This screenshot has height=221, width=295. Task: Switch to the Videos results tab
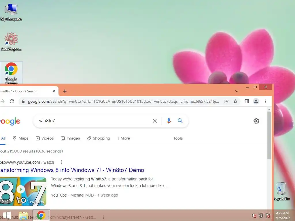[45, 138]
